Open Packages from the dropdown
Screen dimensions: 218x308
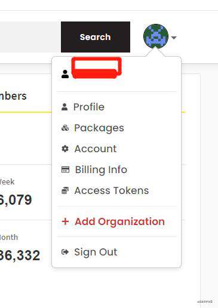[99, 128]
